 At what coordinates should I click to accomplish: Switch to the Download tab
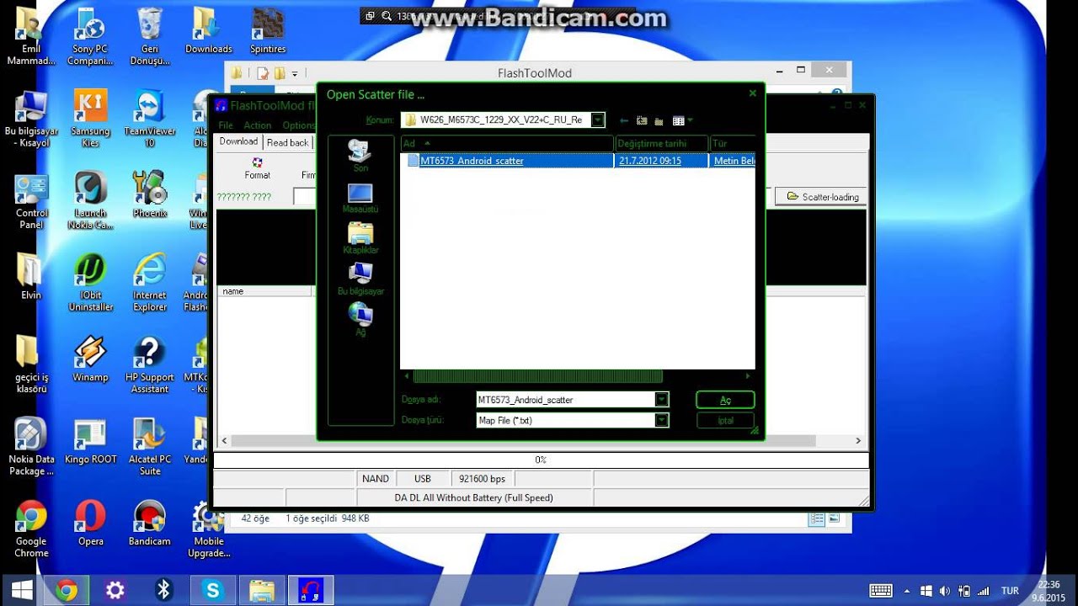pos(238,141)
